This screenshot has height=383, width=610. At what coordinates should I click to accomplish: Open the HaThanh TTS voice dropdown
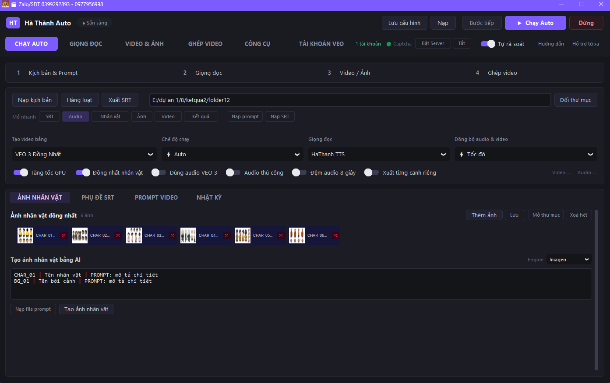coord(379,154)
